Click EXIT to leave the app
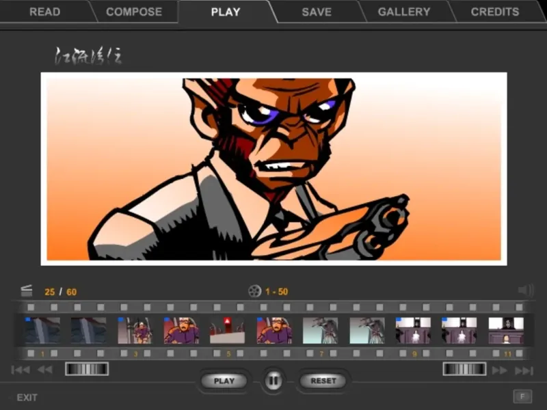547x410 pixels. [x=27, y=398]
